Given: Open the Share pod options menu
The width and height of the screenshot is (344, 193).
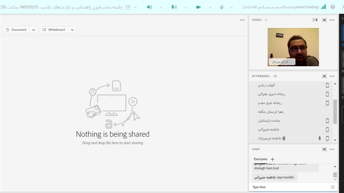Looking at the screenshot, I should point(242,20).
